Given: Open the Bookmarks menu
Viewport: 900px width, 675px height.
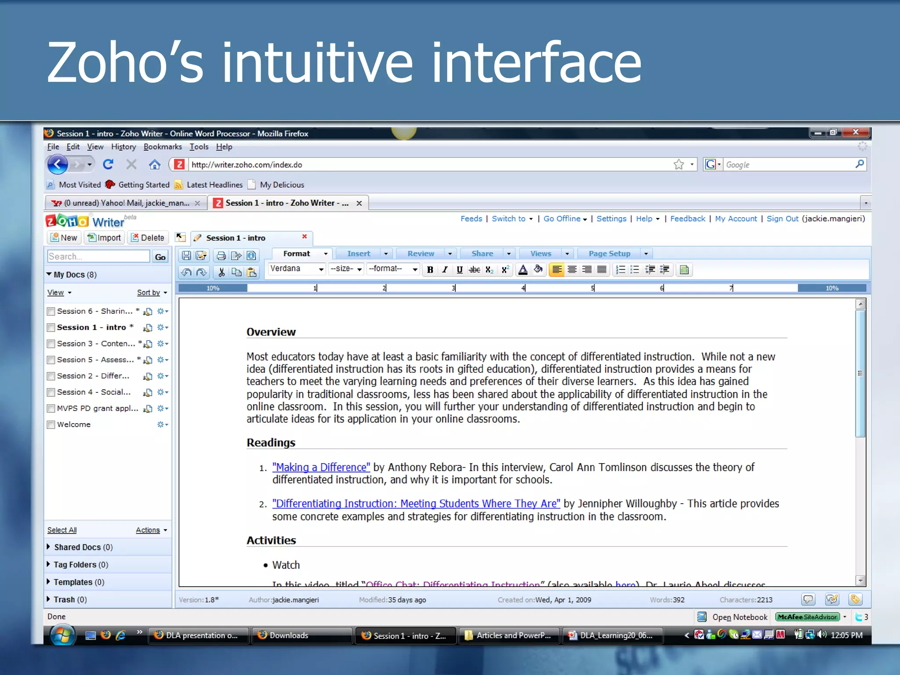Looking at the screenshot, I should tap(163, 147).
